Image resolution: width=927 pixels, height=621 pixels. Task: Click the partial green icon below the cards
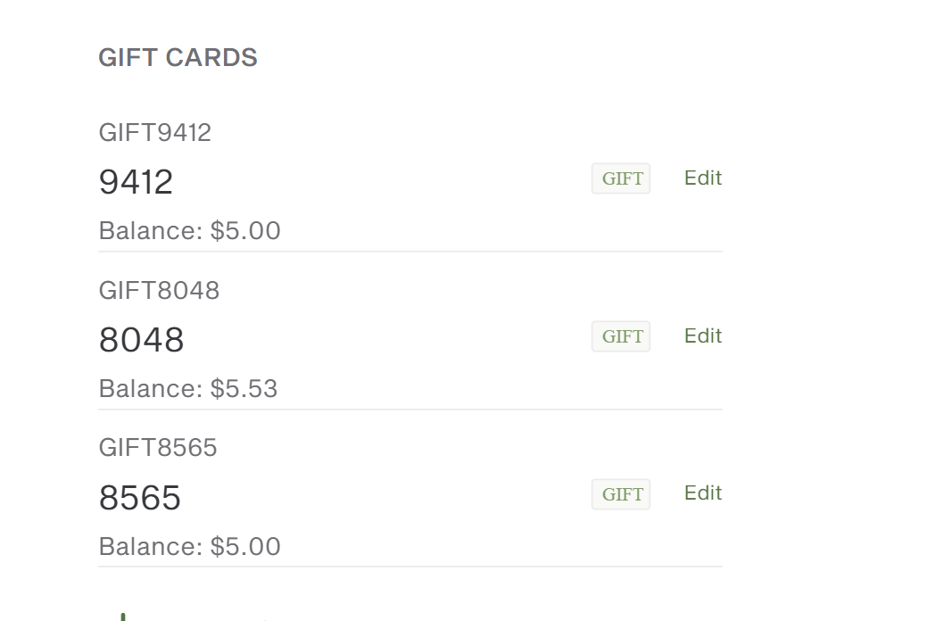click(x=123, y=616)
